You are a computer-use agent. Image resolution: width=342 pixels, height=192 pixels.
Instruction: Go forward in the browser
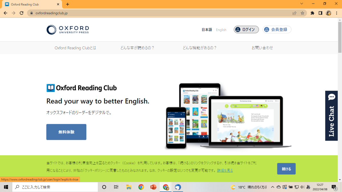(13, 13)
